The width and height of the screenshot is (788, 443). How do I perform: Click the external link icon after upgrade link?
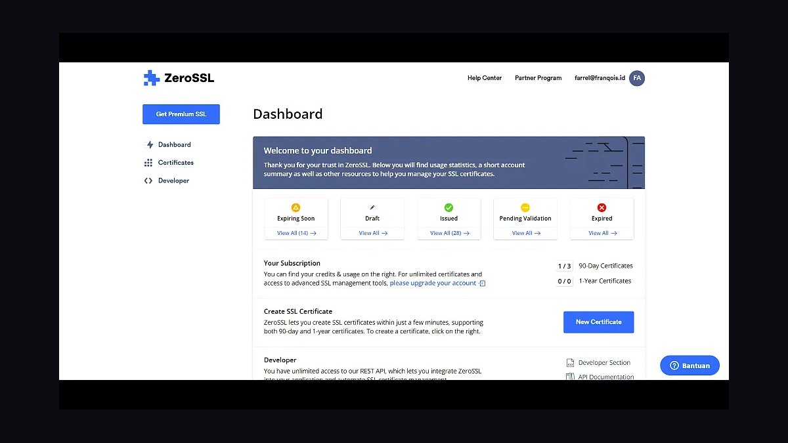pyautogui.click(x=482, y=284)
